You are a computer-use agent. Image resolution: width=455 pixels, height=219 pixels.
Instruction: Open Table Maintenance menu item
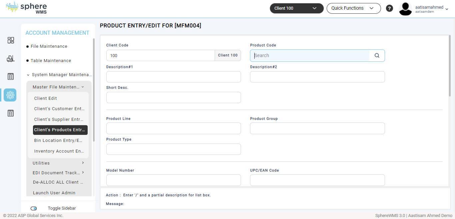click(51, 61)
